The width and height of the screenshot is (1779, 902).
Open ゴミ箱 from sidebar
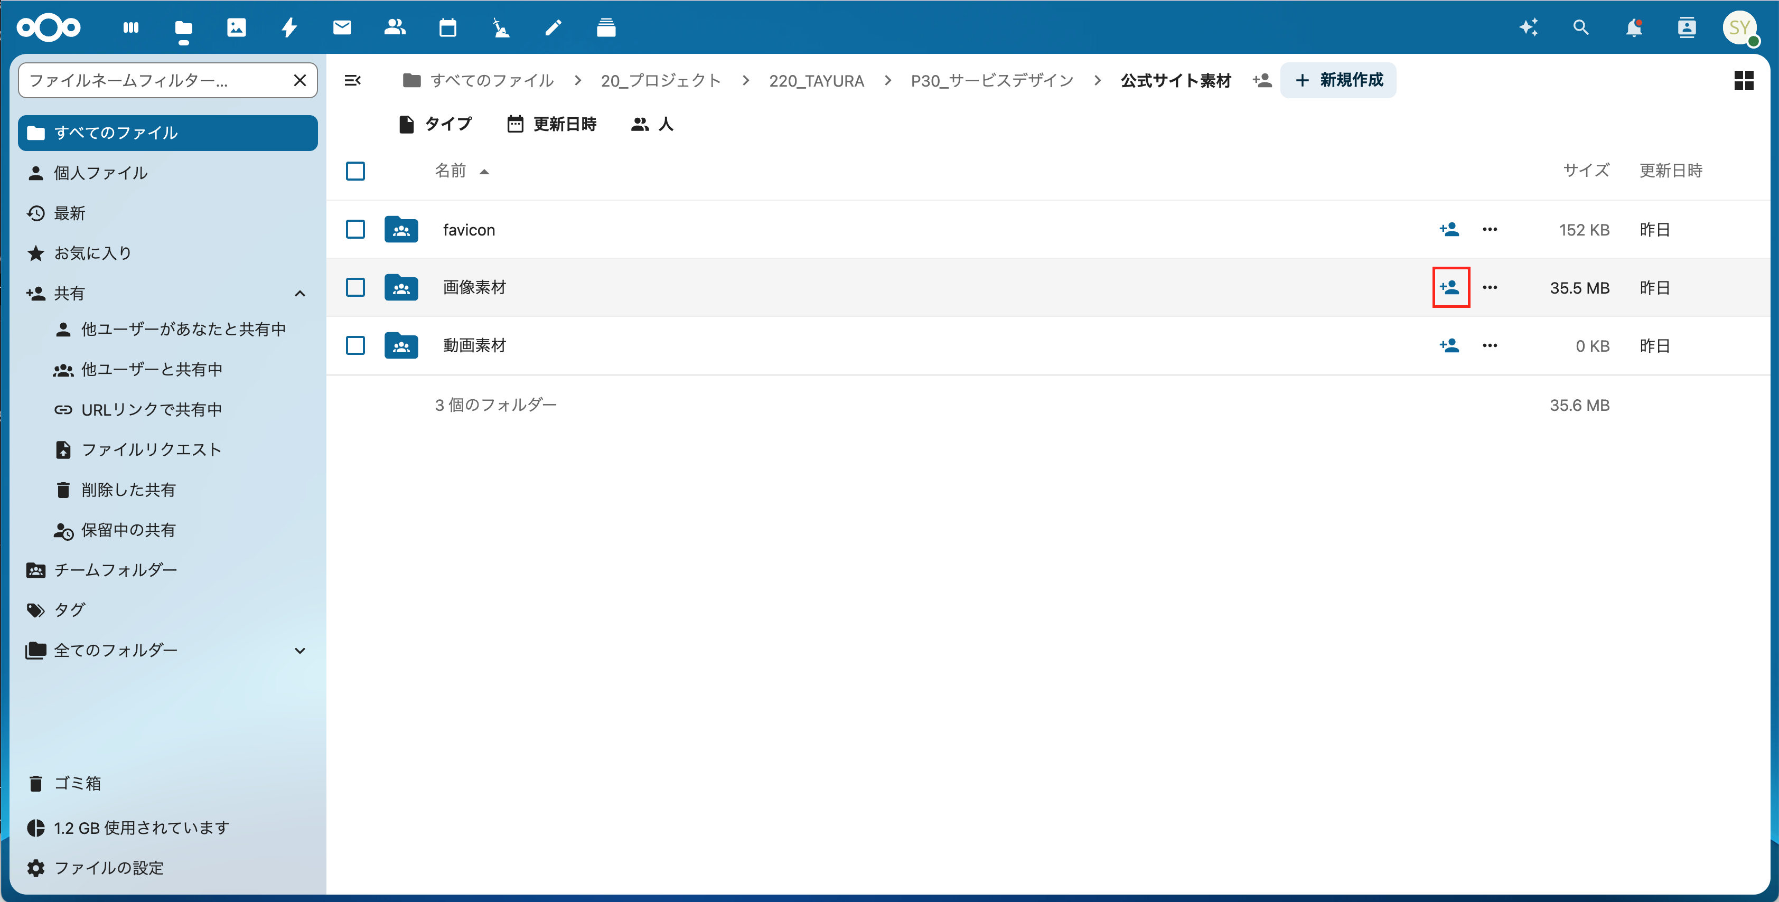click(x=77, y=783)
